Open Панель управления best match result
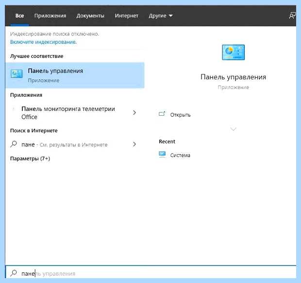The image size is (301, 283). (75, 75)
